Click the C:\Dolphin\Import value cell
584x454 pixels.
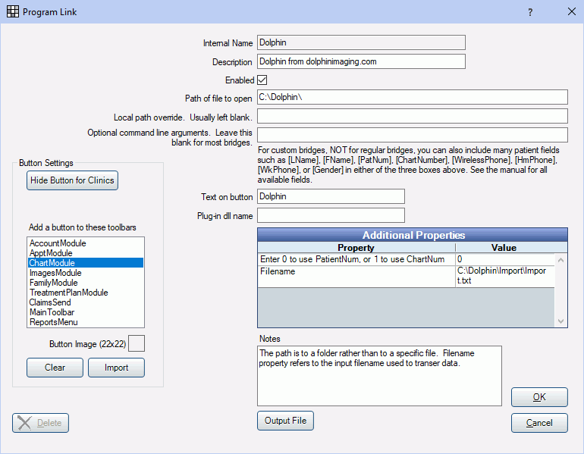[504, 276]
